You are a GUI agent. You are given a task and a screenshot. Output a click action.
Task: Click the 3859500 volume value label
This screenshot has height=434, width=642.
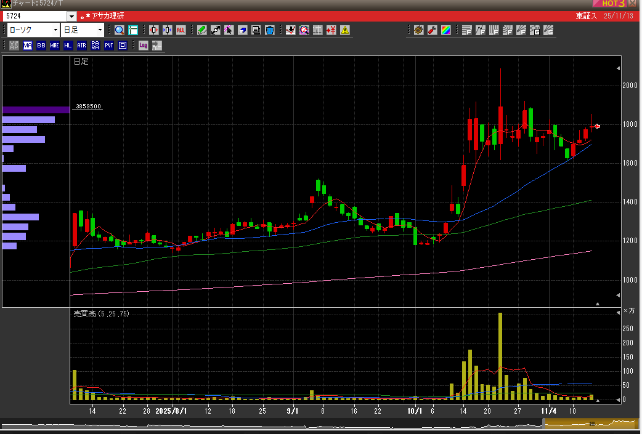(88, 106)
